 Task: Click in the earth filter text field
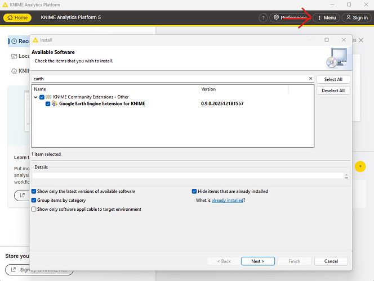[x=169, y=79]
